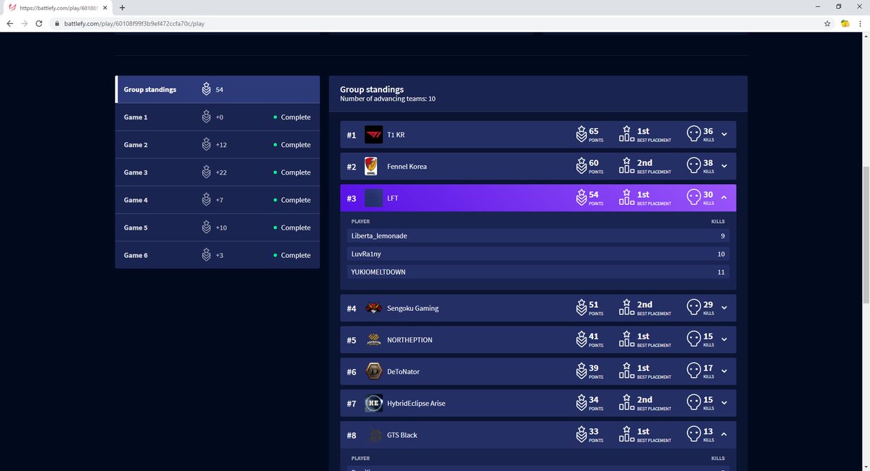Click the browser profile avatar icon
This screenshot has height=471, width=870.
845,23
